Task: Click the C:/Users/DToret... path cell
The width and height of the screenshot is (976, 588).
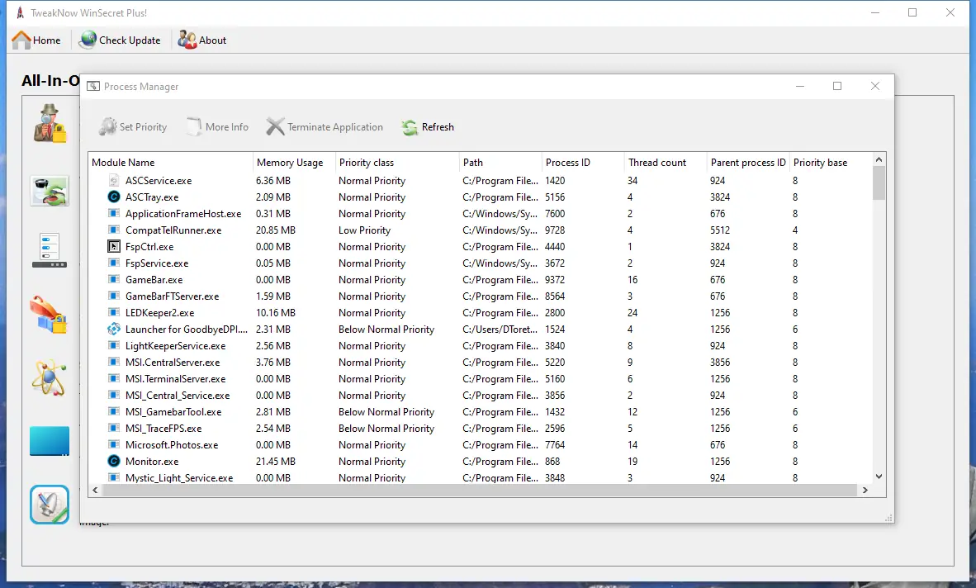Action: [x=500, y=330]
